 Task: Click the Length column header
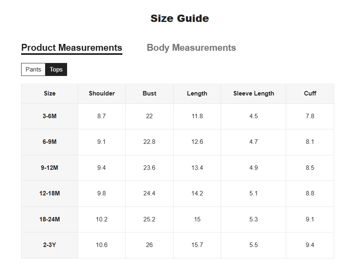point(197,93)
